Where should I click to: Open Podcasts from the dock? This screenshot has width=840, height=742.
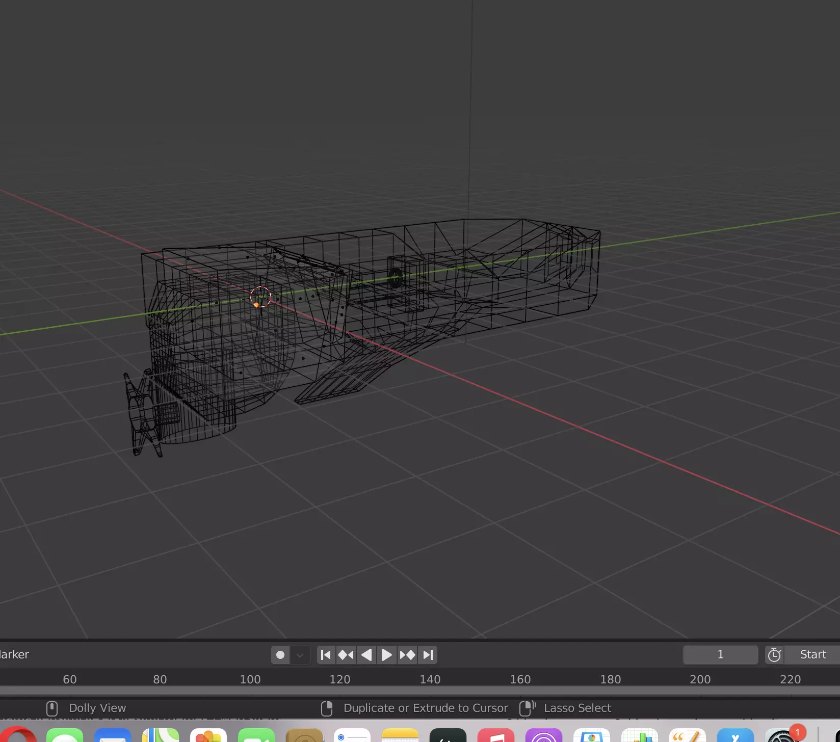click(x=544, y=735)
